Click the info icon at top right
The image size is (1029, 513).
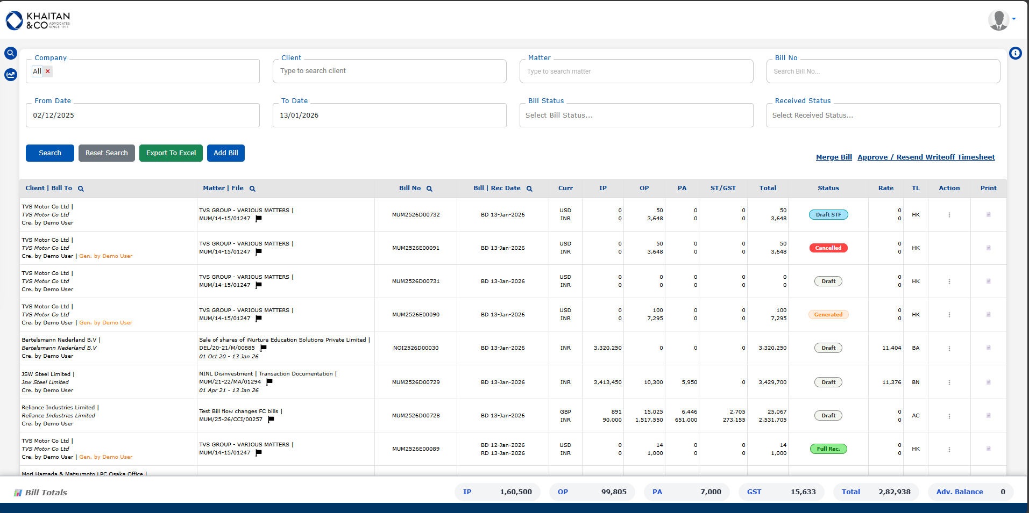coord(1015,53)
